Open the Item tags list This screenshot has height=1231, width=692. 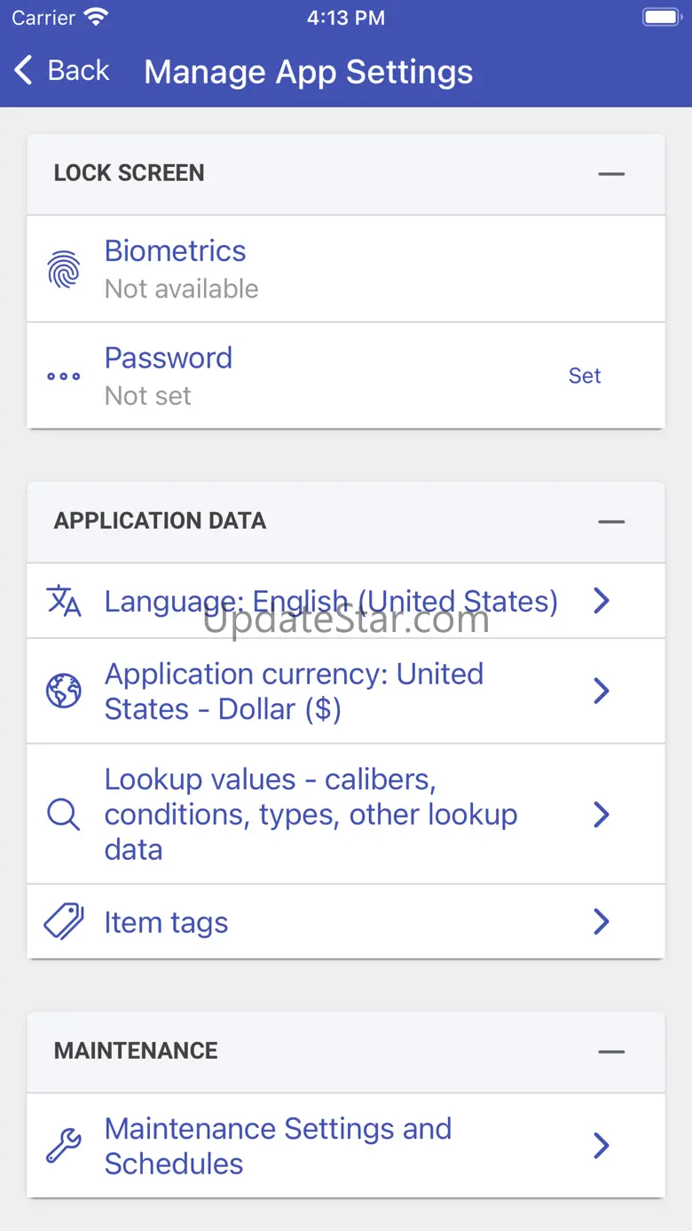pyautogui.click(x=167, y=923)
